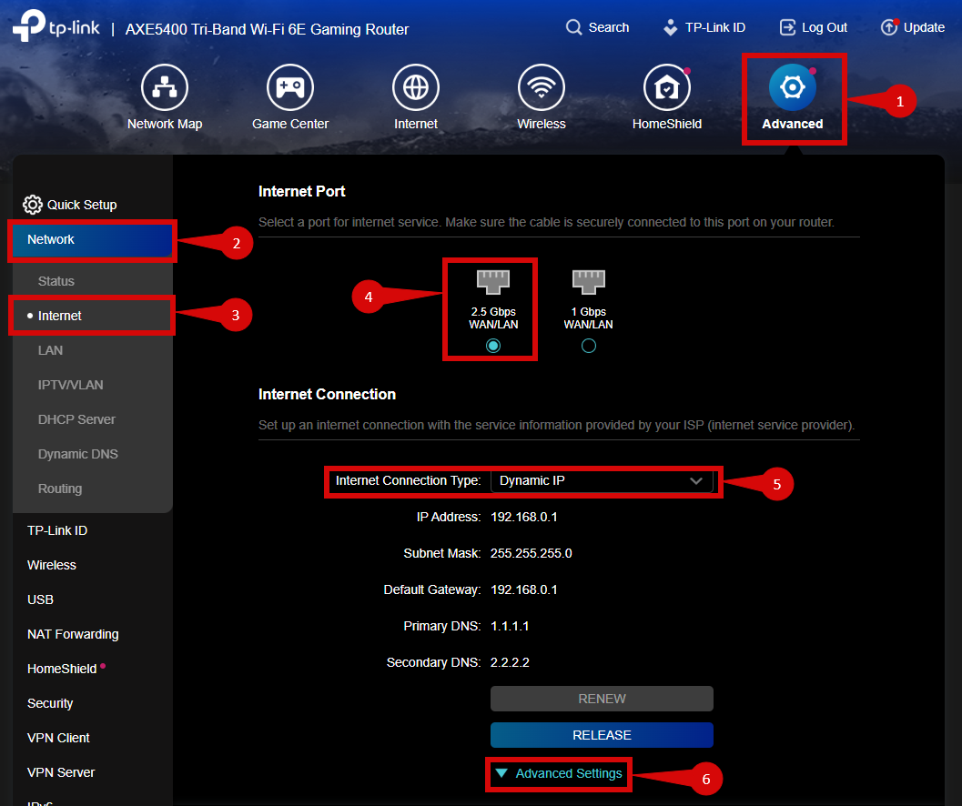Image resolution: width=962 pixels, height=806 pixels.
Task: Open the HomeShield house icon
Action: pyautogui.click(x=667, y=87)
